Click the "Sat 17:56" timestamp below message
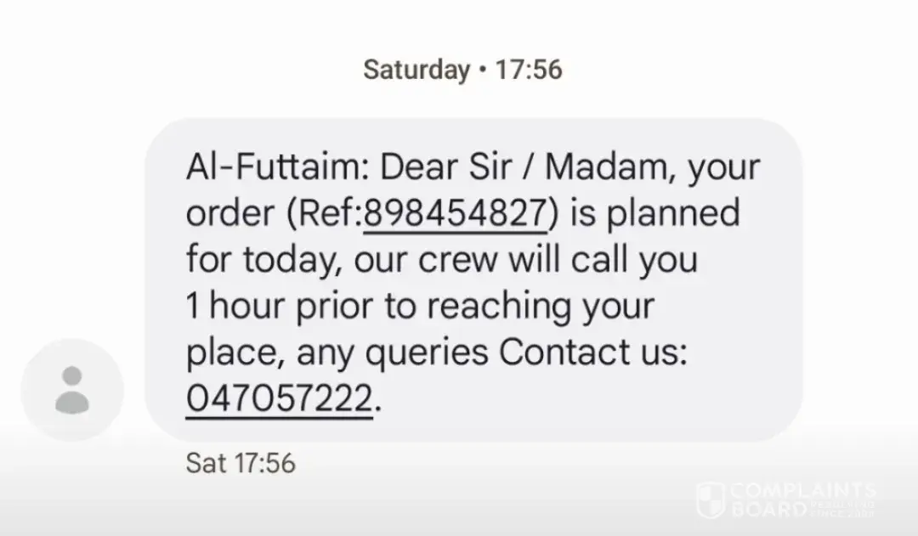This screenshot has width=918, height=536. tap(241, 463)
